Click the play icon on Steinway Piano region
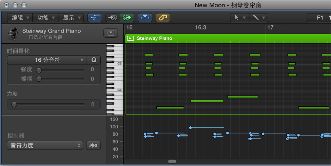Viewport: 331px width, 166px height. tap(130, 38)
